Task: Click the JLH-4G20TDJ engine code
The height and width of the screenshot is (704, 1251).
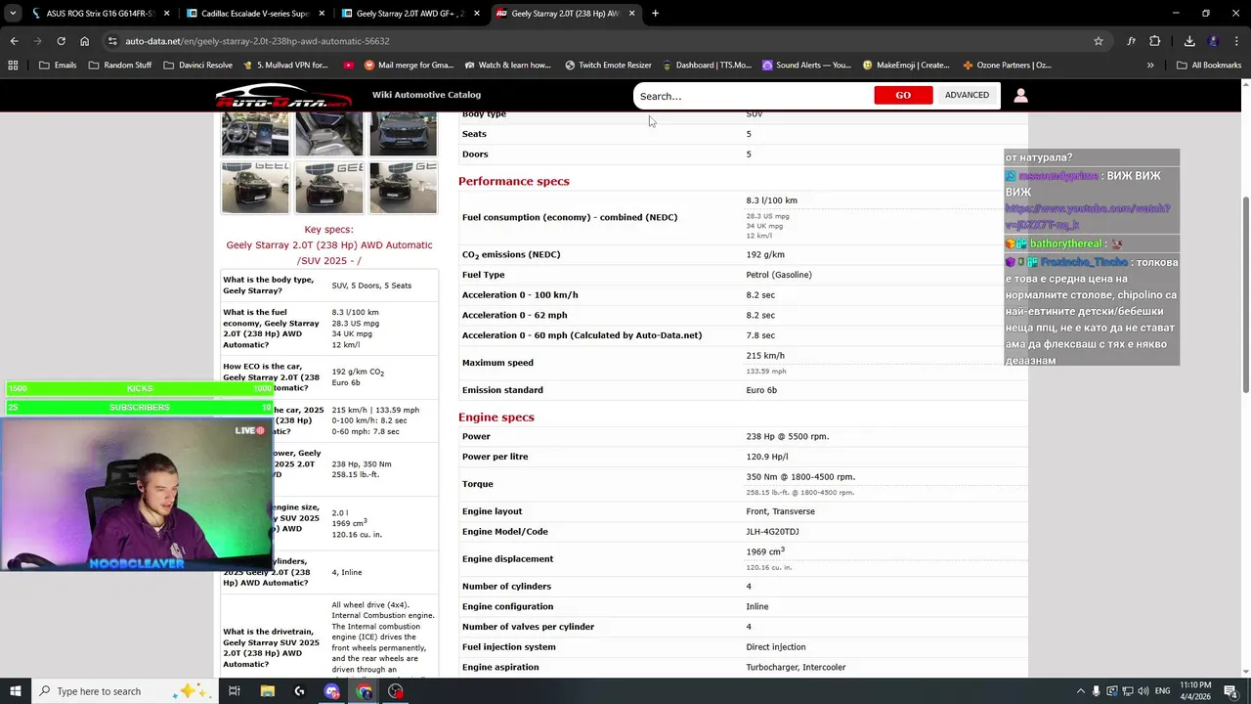Action: click(x=772, y=532)
